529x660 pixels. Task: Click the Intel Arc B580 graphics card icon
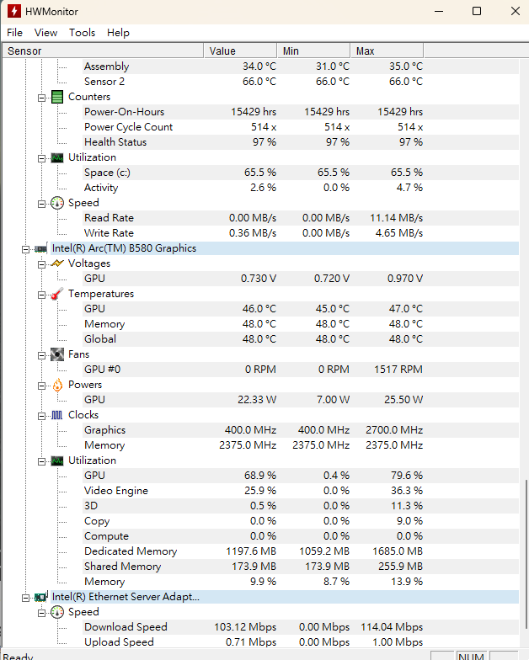click(x=40, y=249)
